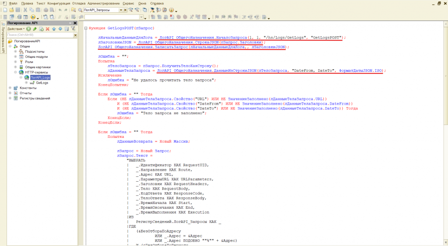The width and height of the screenshot is (448, 246).
Task: Open the ЛогAPI_Запросы search combo dropdown arrow
Action: (x=121, y=10)
